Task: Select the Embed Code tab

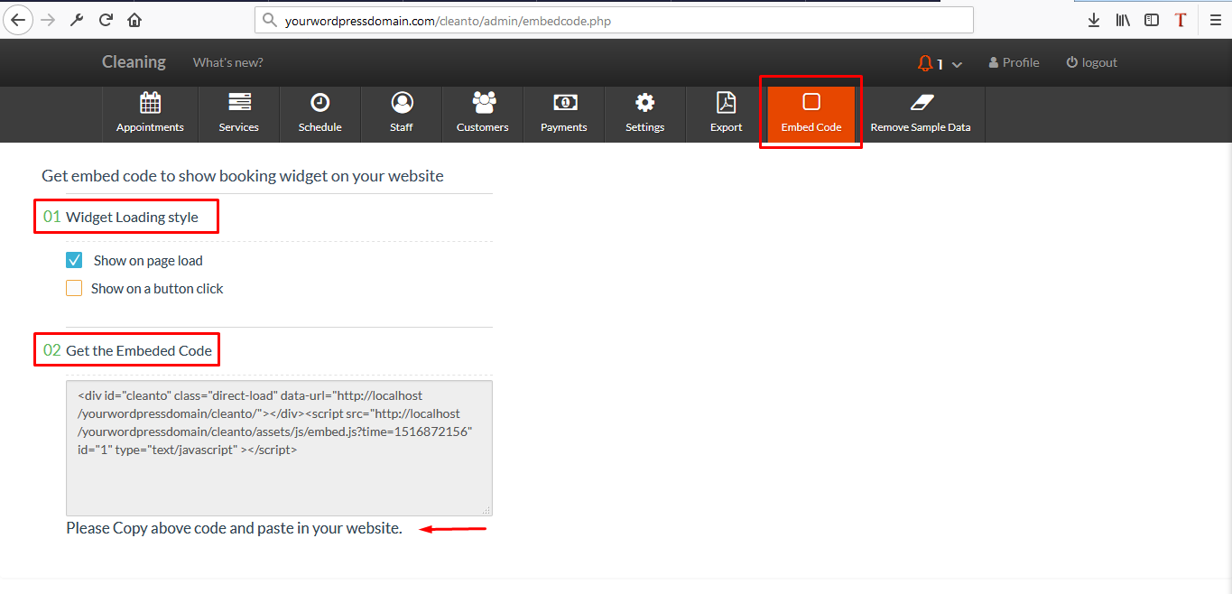Action: [x=811, y=115]
